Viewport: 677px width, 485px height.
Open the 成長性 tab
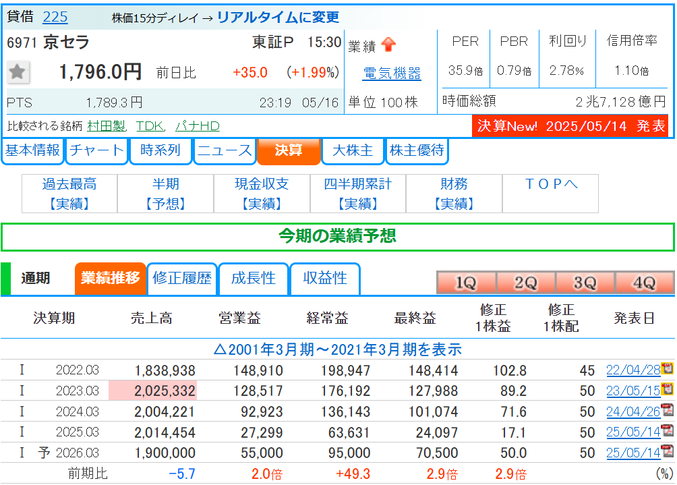click(254, 279)
